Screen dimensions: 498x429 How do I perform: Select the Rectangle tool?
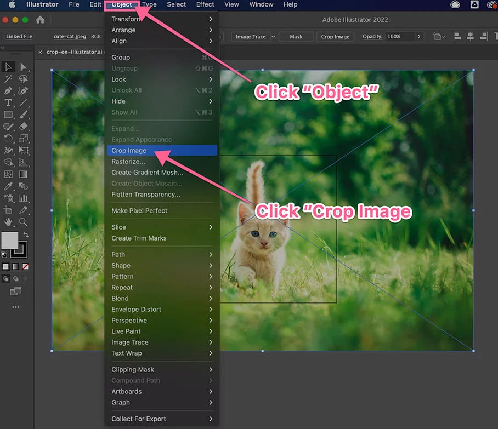8,115
